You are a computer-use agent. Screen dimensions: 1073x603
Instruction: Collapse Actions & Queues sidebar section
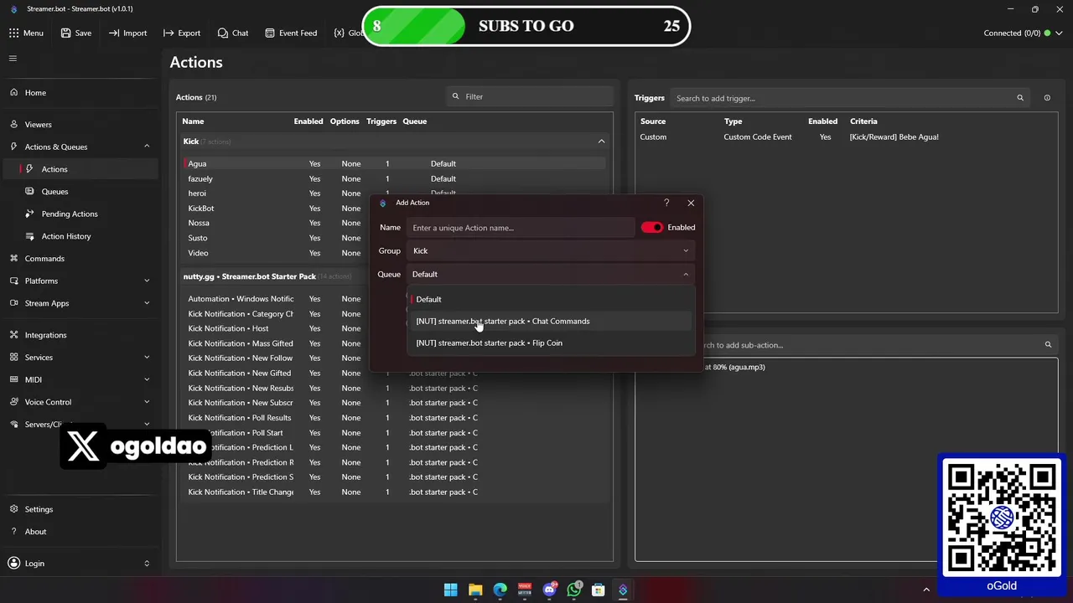coord(147,147)
